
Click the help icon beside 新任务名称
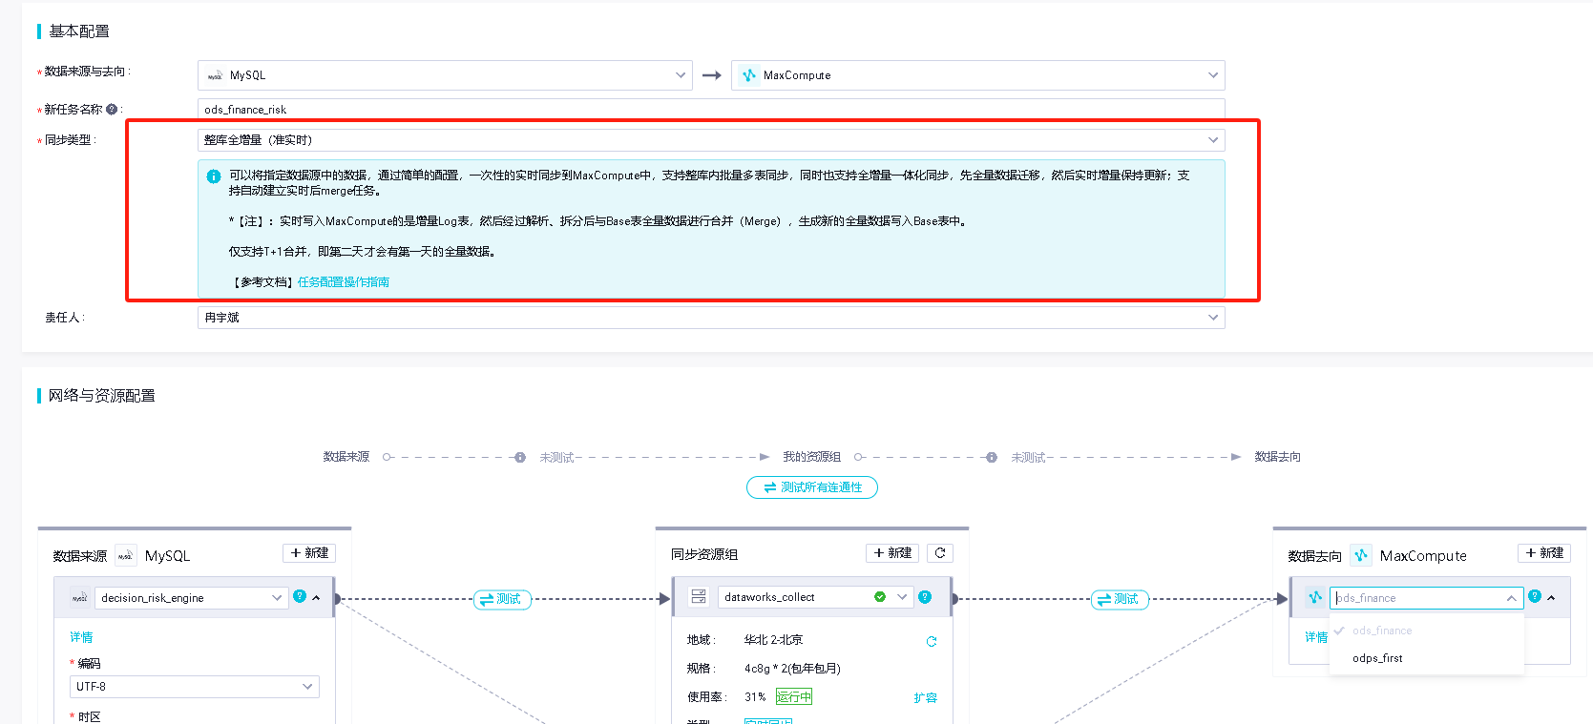point(112,109)
